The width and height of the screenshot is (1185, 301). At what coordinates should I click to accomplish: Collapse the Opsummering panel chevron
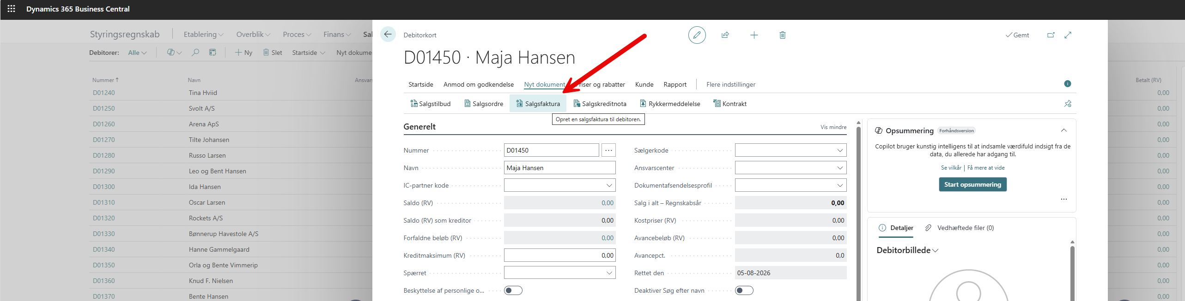click(x=1064, y=130)
